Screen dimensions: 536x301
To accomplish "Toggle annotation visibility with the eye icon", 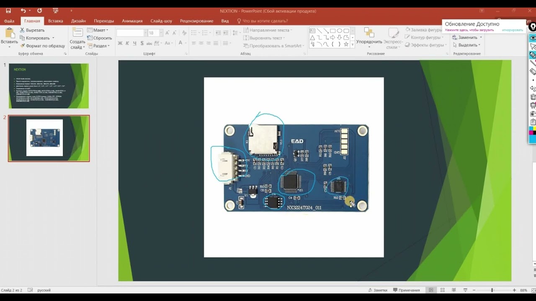I will click(533, 38).
